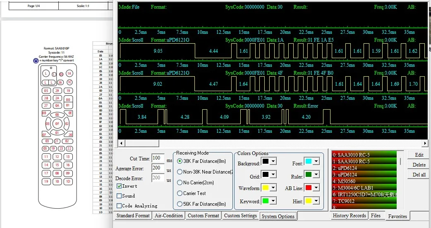Click the 1A button on remote diagram

[69, 73]
